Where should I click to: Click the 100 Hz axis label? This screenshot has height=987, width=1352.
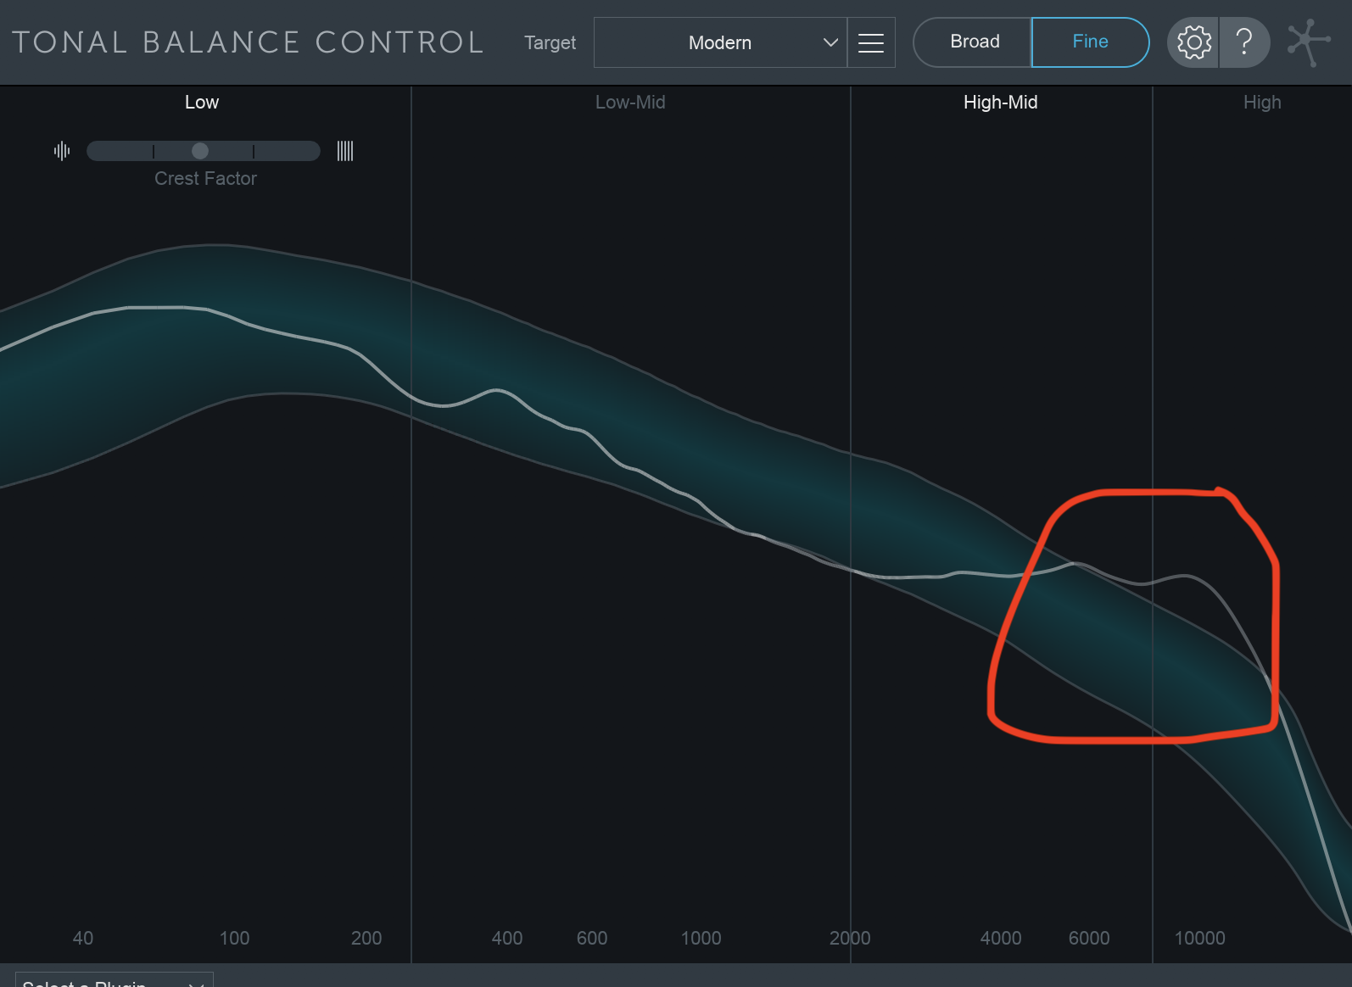(x=235, y=938)
